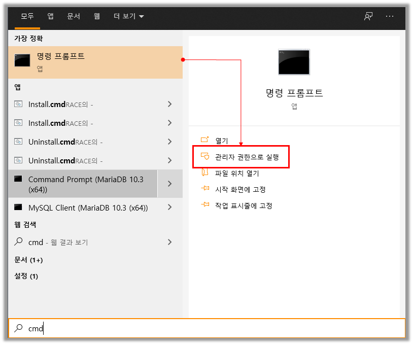Image resolution: width=413 pixels, height=345 pixels.
Task: Expand the cmd web search arrow
Action: point(169,243)
